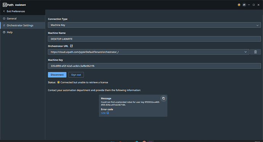
Task: Delete the Orchestrator URL with the trash icon
Action: pos(255,52)
